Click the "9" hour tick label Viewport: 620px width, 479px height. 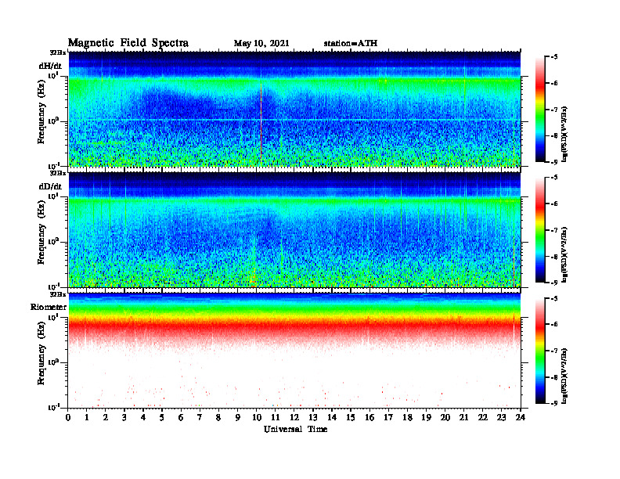(x=238, y=417)
